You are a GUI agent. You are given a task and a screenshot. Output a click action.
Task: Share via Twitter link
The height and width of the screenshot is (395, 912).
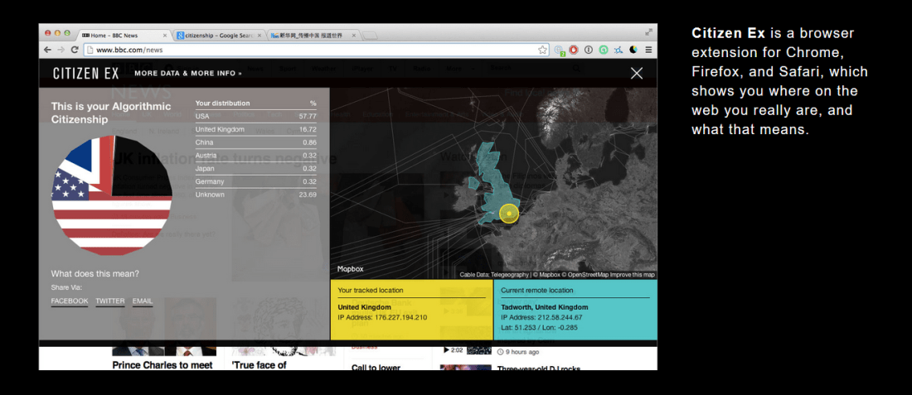[109, 301]
